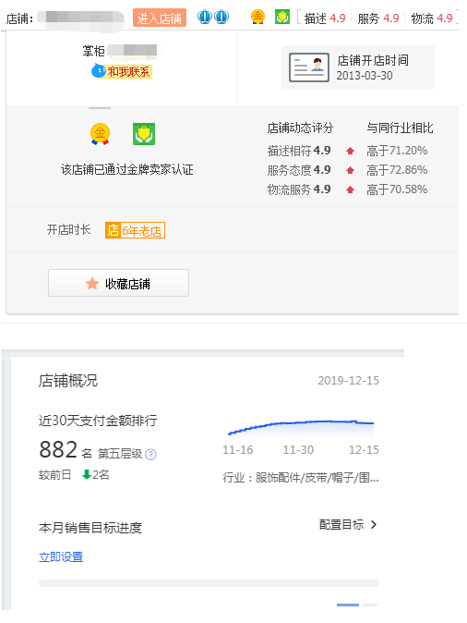Expand 配置目标 chevron arrow
Image resolution: width=467 pixels, height=623 pixels.
pyautogui.click(x=374, y=525)
